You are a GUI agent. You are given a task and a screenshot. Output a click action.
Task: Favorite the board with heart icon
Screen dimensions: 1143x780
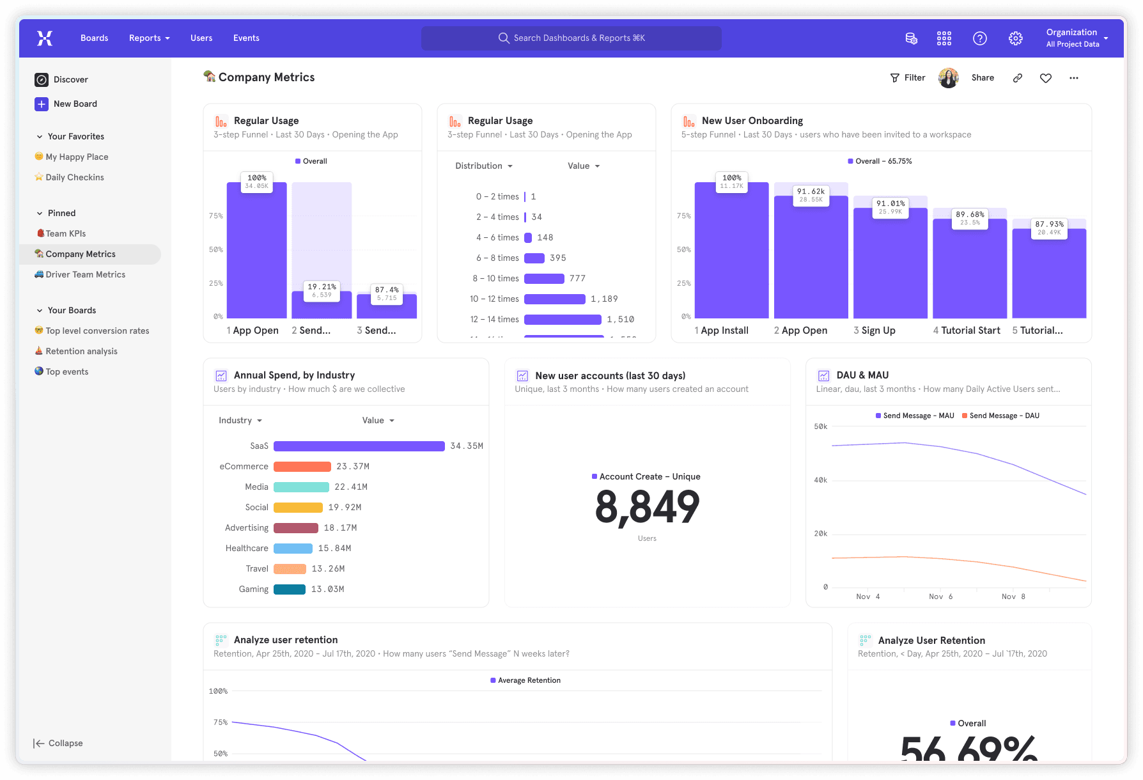pos(1046,78)
